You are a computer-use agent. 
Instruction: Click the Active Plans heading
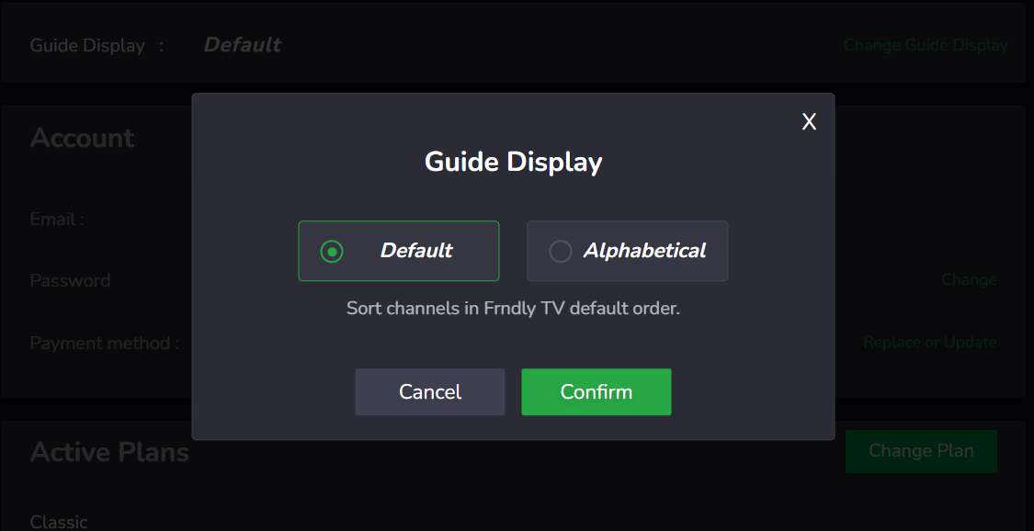click(x=109, y=452)
